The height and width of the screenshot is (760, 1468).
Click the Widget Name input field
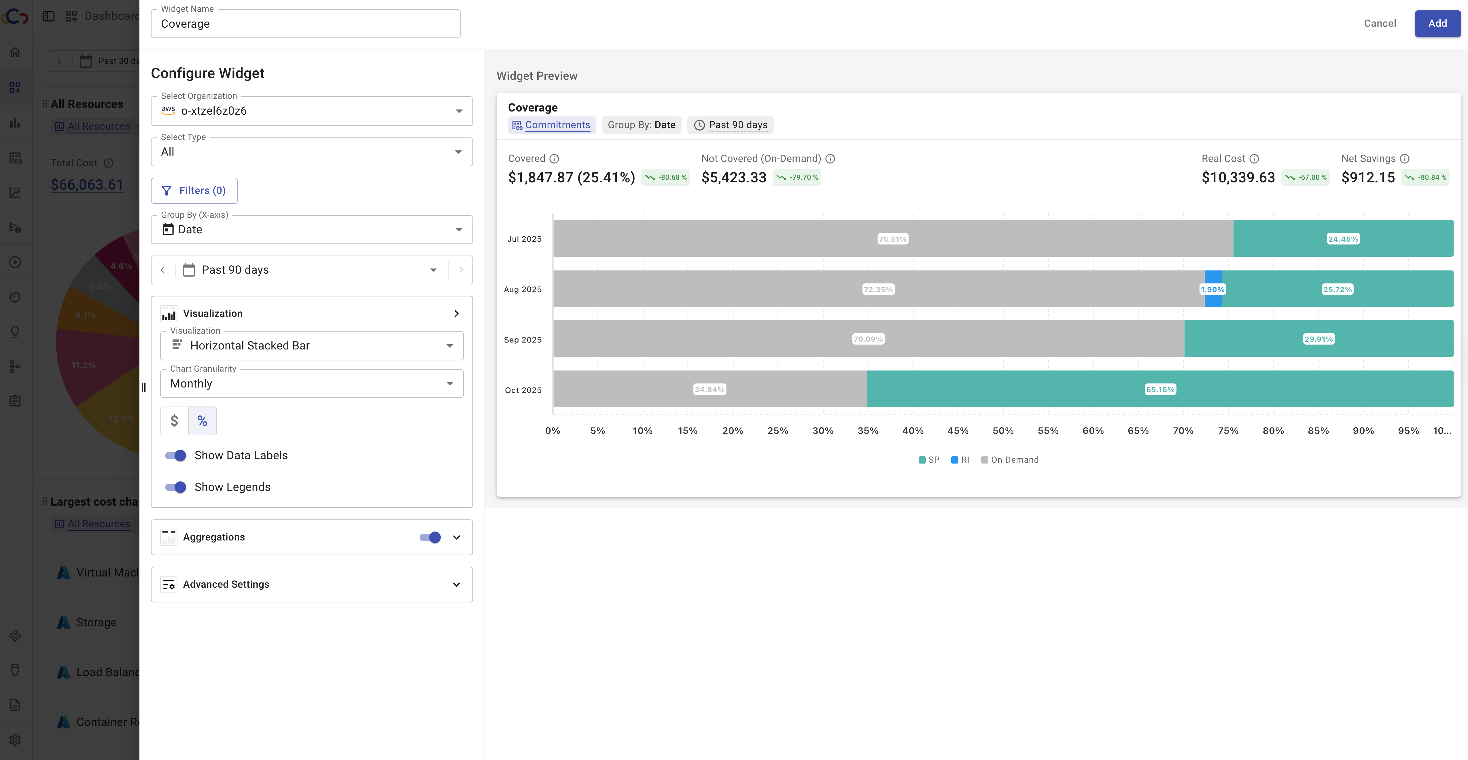click(305, 24)
